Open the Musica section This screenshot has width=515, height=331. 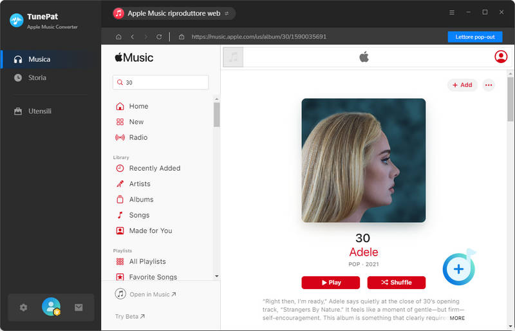[x=51, y=59]
